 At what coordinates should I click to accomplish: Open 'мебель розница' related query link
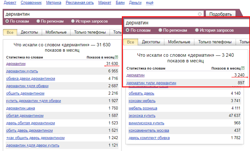[x=143, y=108]
